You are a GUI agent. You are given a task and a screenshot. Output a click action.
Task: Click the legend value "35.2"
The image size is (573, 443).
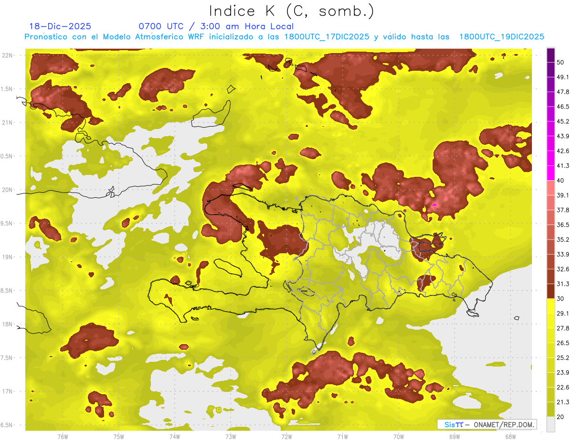click(x=563, y=239)
